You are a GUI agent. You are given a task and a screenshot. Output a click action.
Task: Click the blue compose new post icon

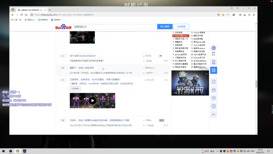pos(214,70)
